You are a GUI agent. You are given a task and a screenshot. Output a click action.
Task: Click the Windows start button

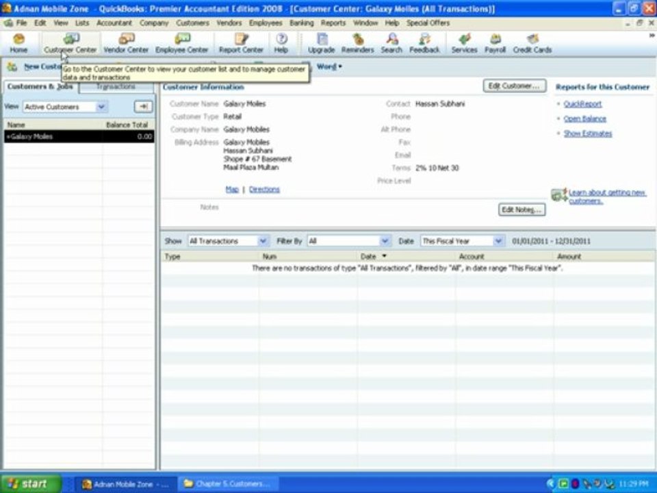pos(31,484)
